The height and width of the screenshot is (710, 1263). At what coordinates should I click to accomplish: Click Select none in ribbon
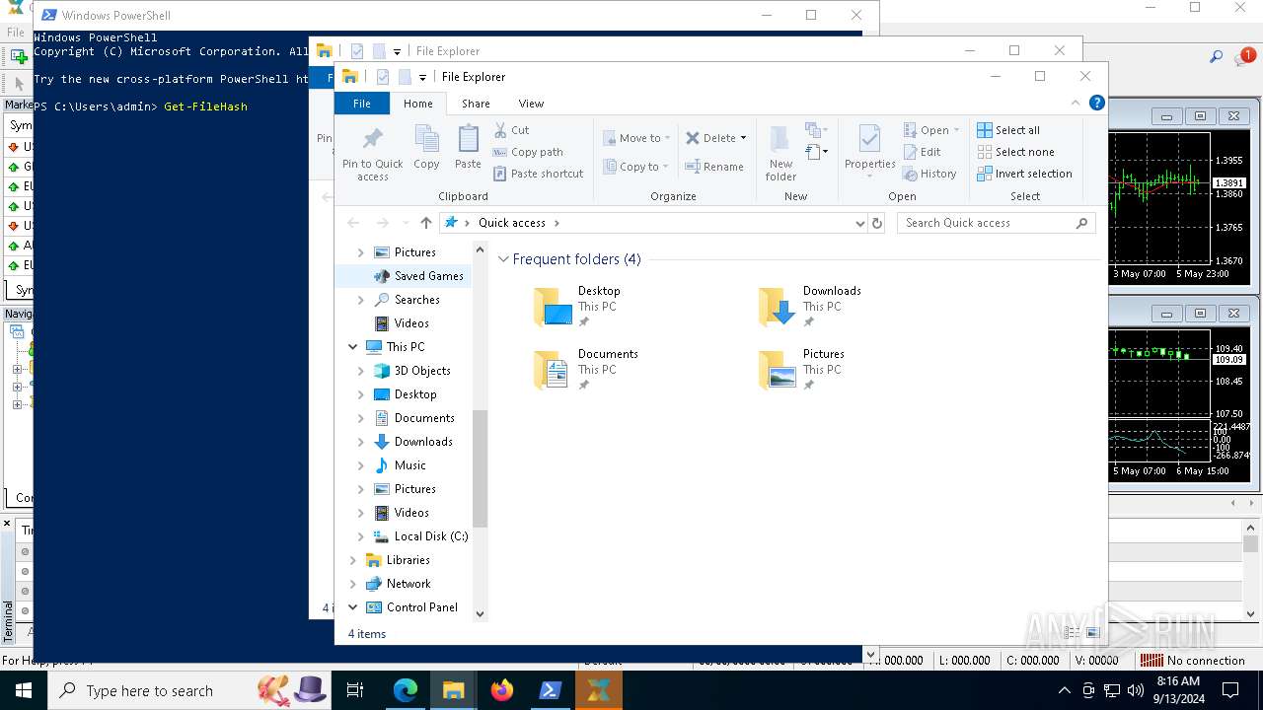tap(1015, 152)
